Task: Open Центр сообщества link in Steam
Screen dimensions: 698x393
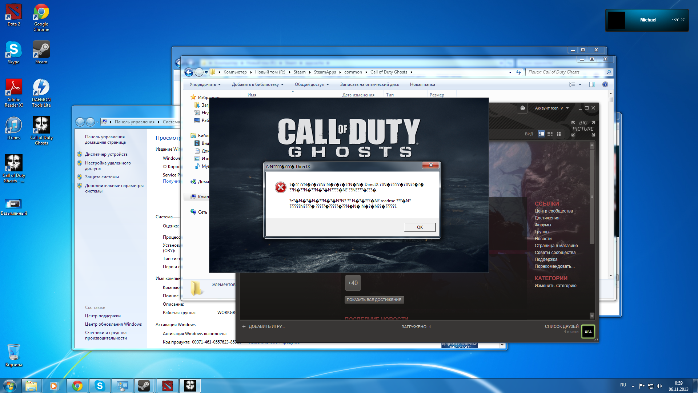Action: tap(553, 211)
